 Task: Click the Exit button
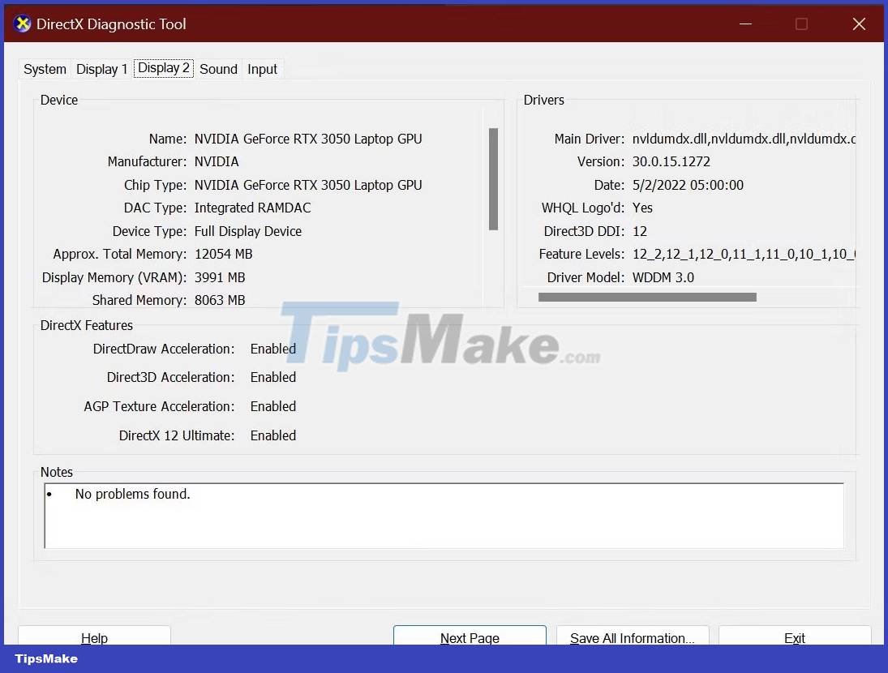click(794, 638)
